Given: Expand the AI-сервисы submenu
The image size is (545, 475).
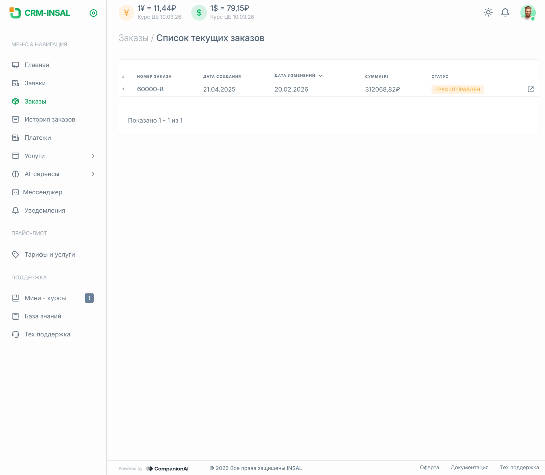Looking at the screenshot, I should tap(93, 174).
